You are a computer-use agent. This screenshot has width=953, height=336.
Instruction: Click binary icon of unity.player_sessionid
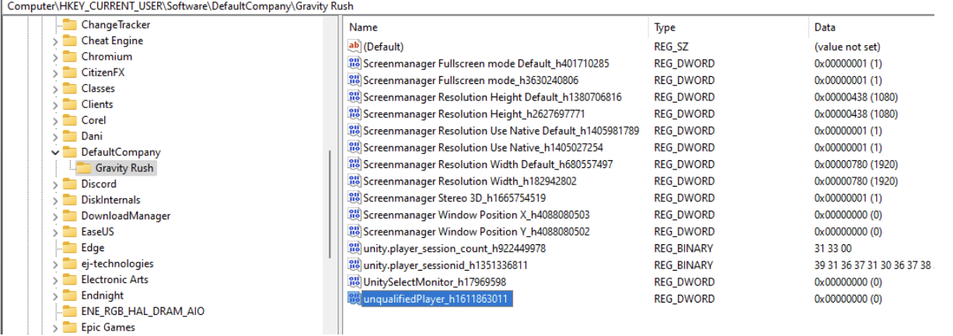[354, 265]
